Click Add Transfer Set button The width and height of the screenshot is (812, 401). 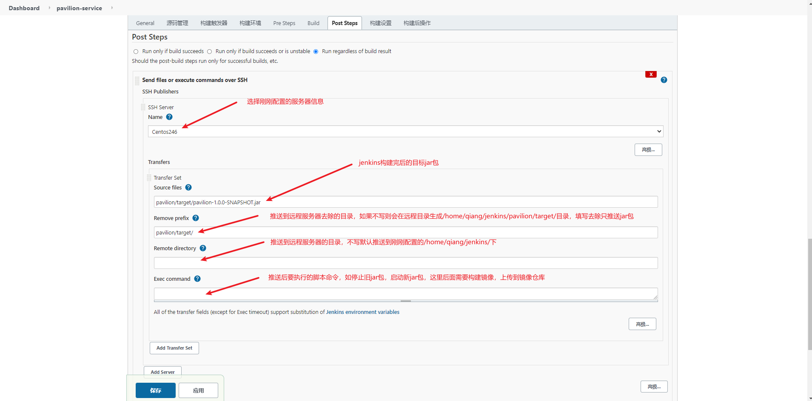tap(174, 348)
